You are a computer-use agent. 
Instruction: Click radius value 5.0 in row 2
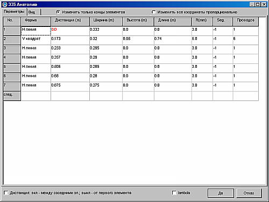click(x=202, y=40)
